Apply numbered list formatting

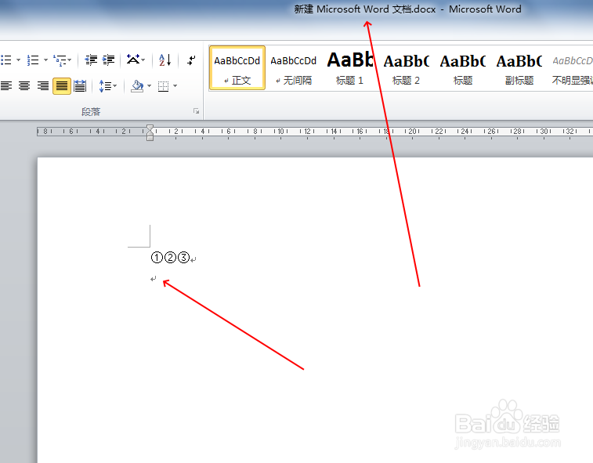[x=33, y=60]
